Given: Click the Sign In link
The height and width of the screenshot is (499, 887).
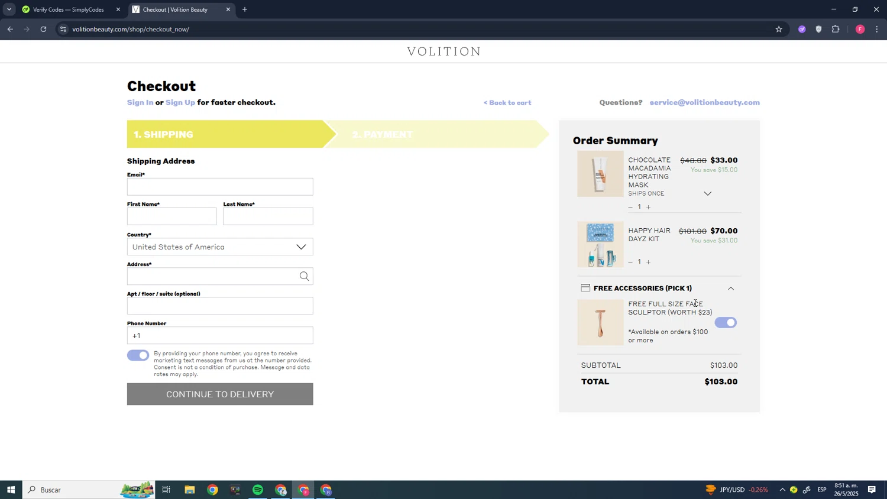Looking at the screenshot, I should tap(140, 102).
